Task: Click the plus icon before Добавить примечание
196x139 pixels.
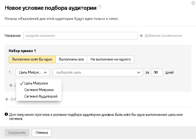Action: click(141, 36)
